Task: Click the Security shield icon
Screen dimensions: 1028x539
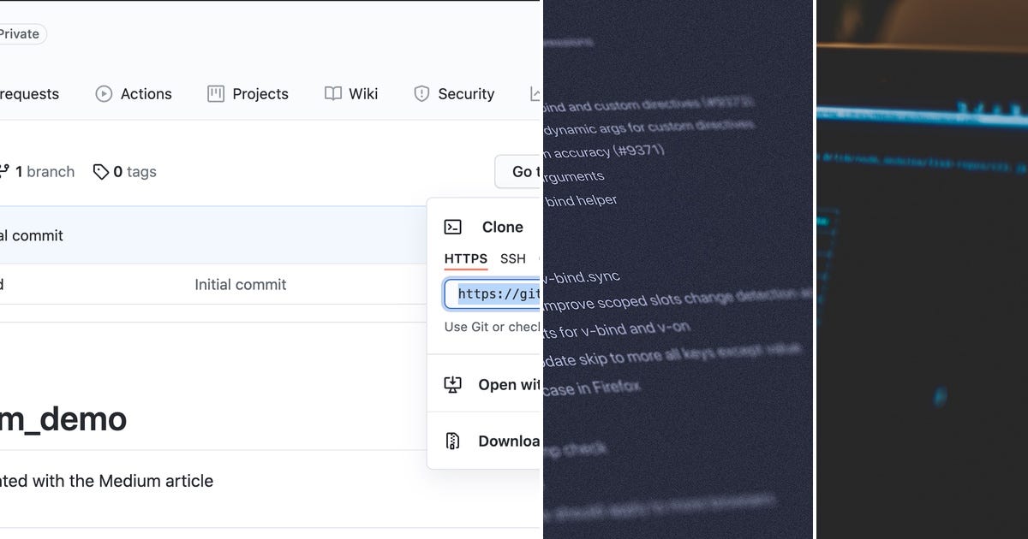Action: point(421,94)
